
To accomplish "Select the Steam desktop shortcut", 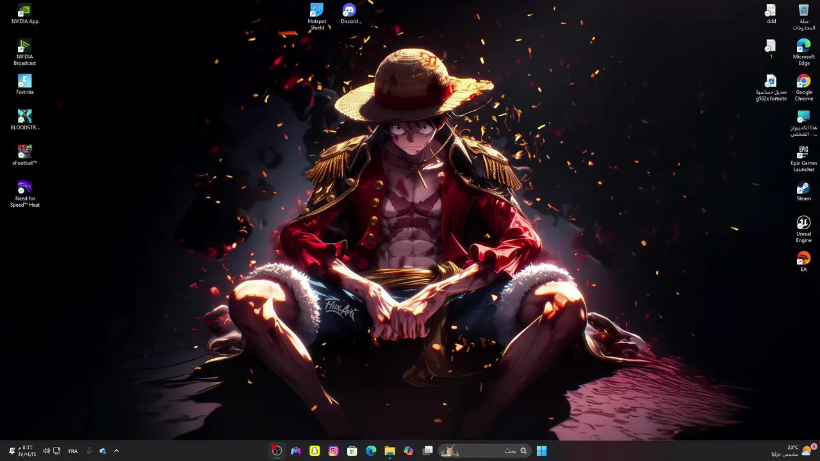I will [x=803, y=191].
